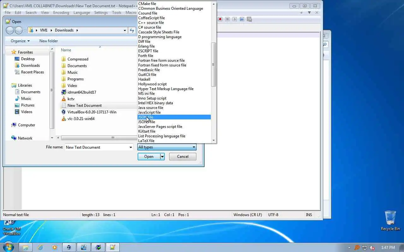Open the All types file filter dropdown
The image size is (404, 252).
click(167, 147)
